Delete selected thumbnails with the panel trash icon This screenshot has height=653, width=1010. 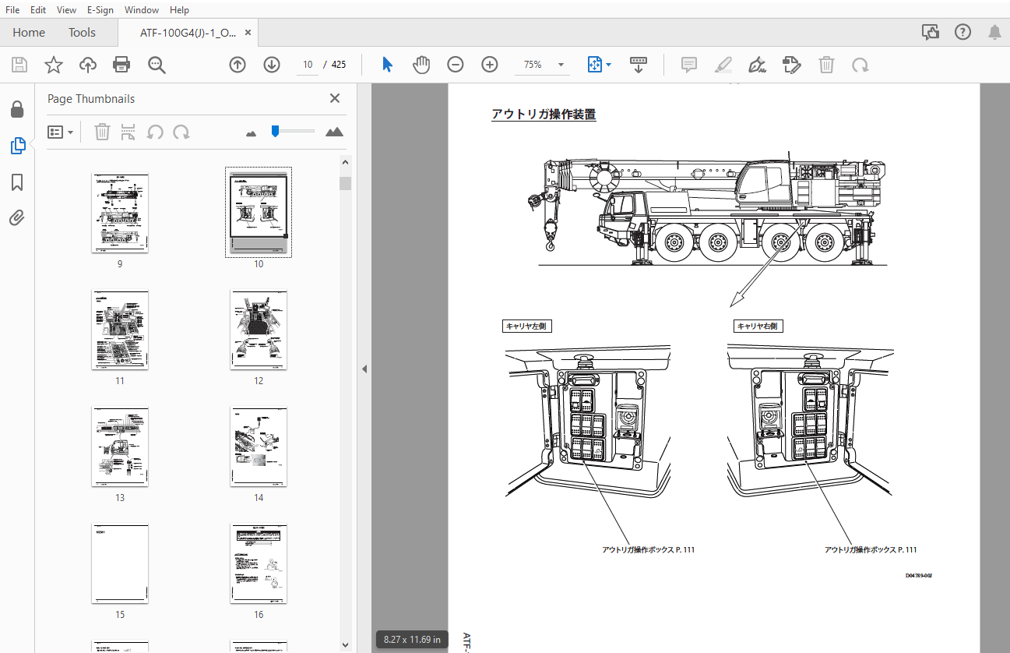coord(102,132)
